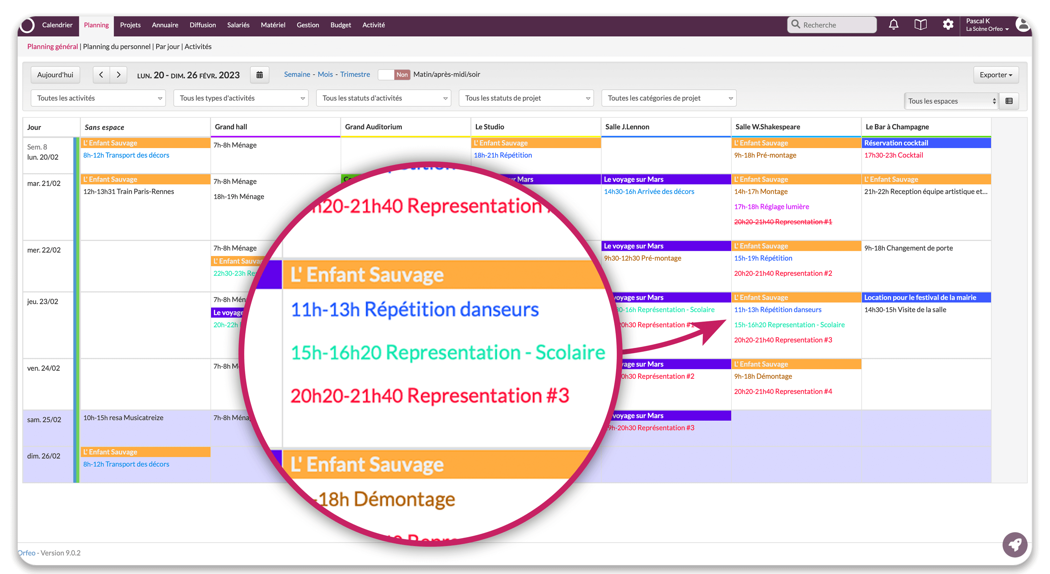
Task: Open the Activité menu
Action: pos(374,25)
